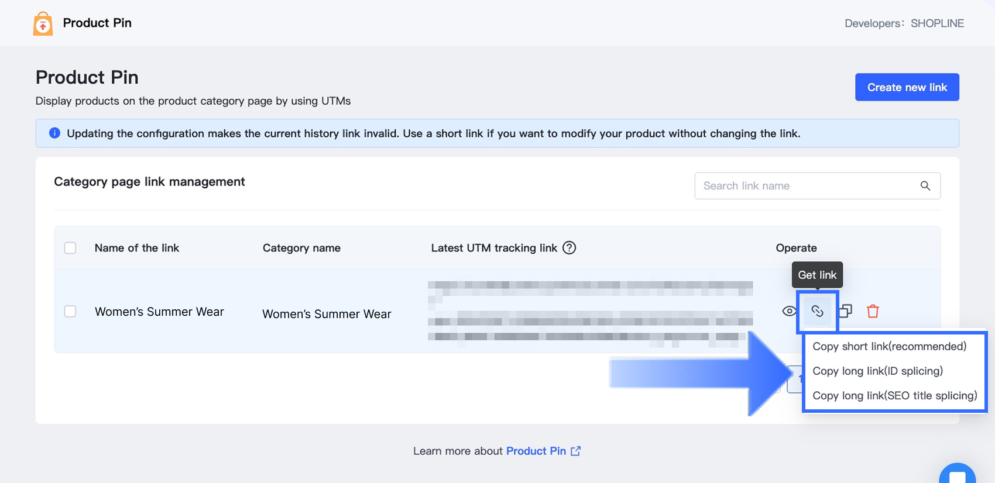Choose Copy long link(ID splicing)

[877, 371]
